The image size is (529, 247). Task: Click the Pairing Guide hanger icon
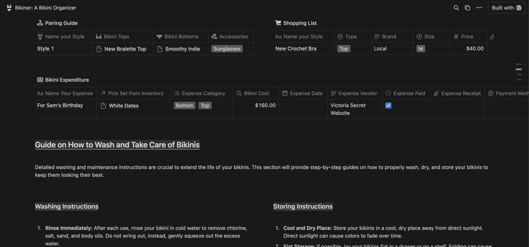pyautogui.click(x=40, y=23)
